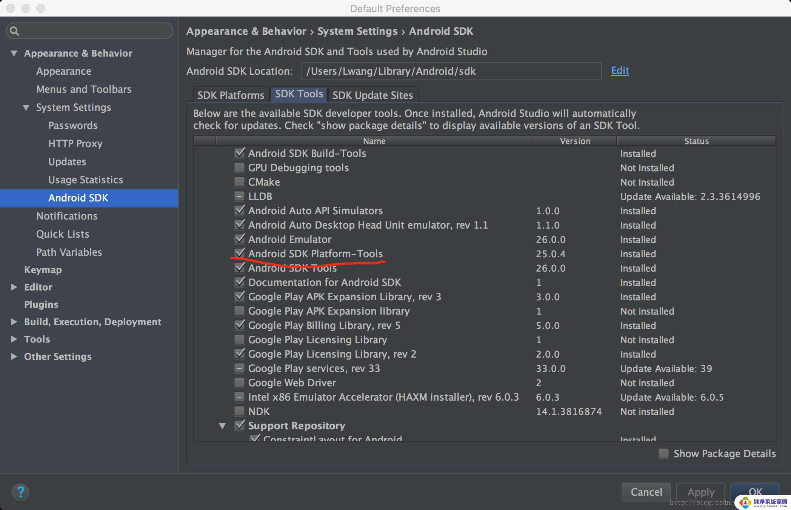791x510 pixels.
Task: Toggle the LLDB checkbox
Action: pos(240,196)
